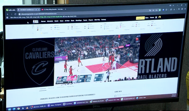Screen dimensions: 189x111
Task: Open the browser hamburger menu
Action: tap(185, 9)
